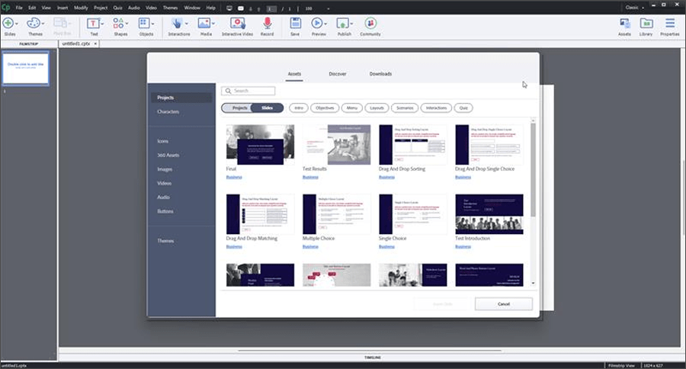Switch toggle to Slides view

click(268, 107)
